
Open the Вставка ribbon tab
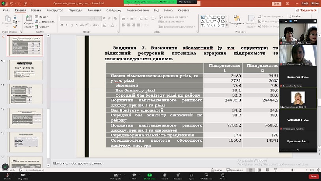coord(36,10)
